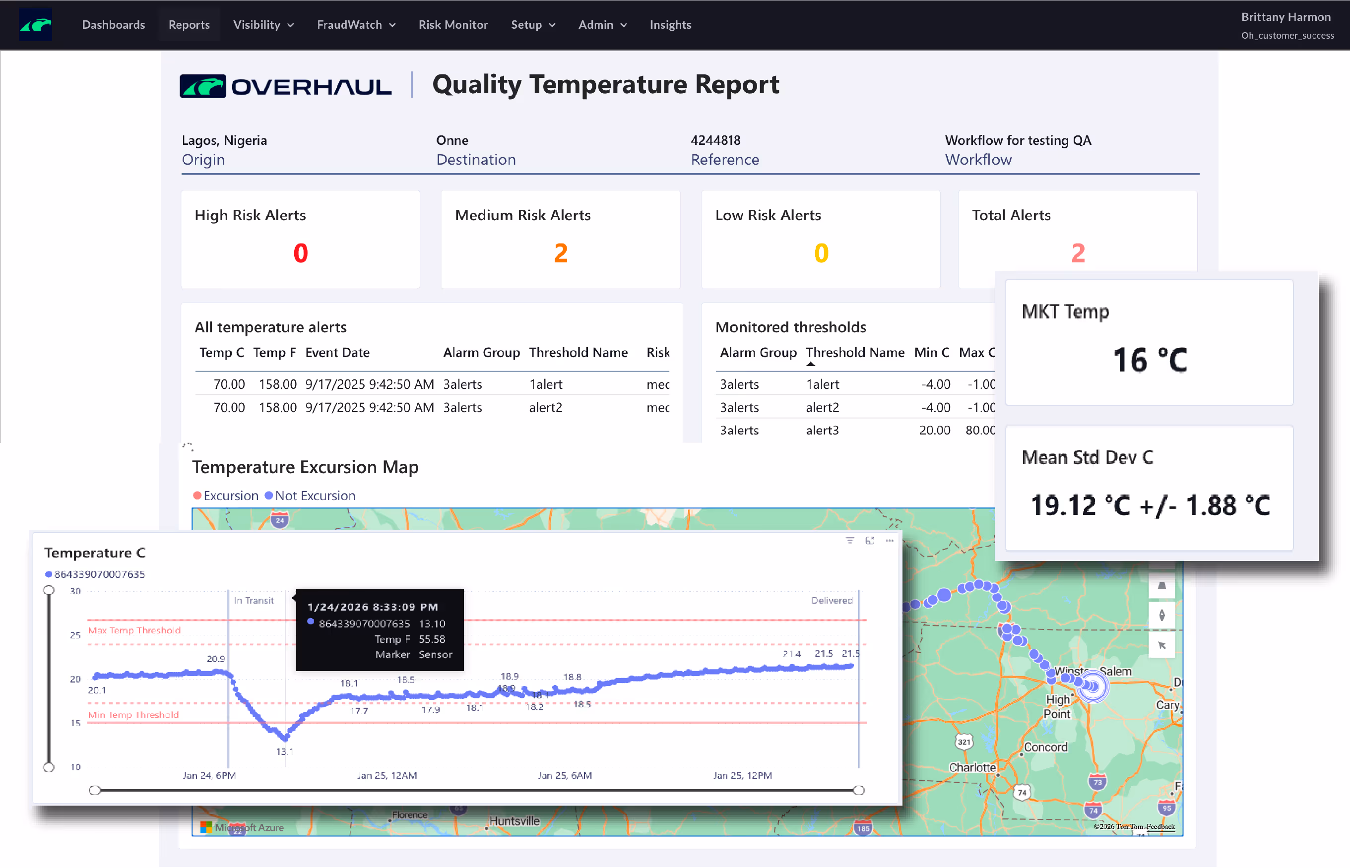Toggle the 864339070007635 series legend
Image resolution: width=1350 pixels, height=868 pixels.
95,574
